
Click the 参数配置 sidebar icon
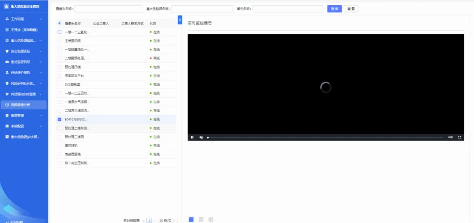coord(7,126)
